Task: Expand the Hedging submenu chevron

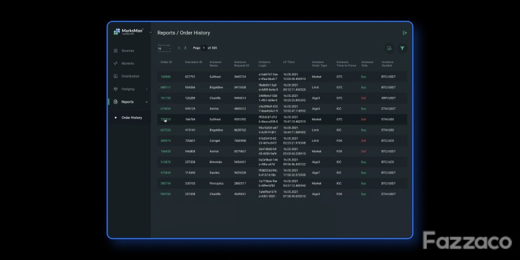Action: [147, 89]
